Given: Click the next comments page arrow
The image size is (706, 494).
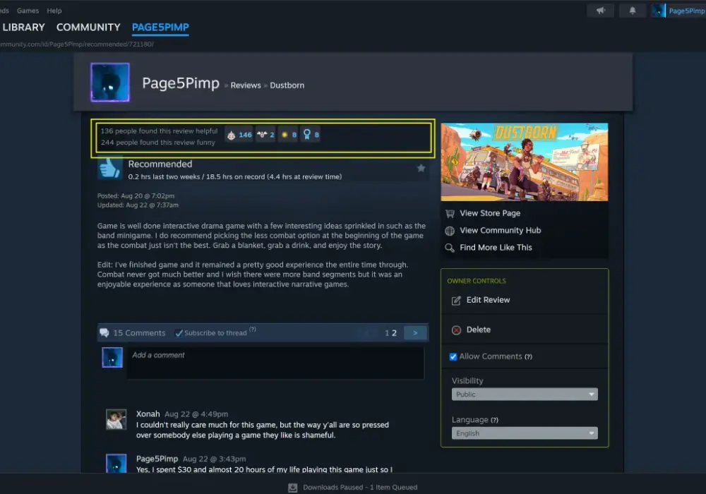Looking at the screenshot, I should point(415,333).
